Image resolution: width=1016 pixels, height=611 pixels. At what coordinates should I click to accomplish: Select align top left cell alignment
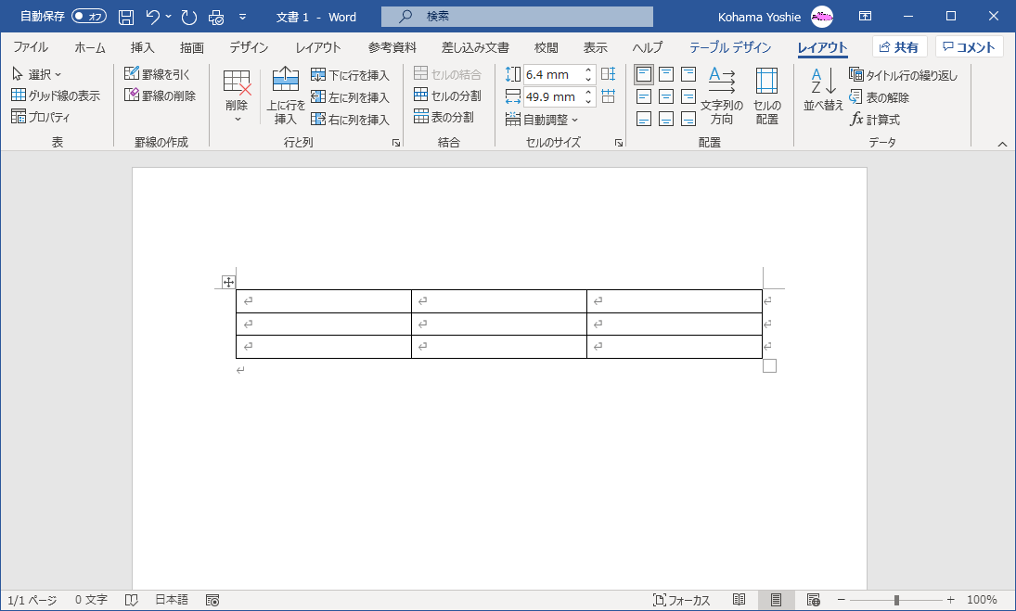(x=644, y=74)
